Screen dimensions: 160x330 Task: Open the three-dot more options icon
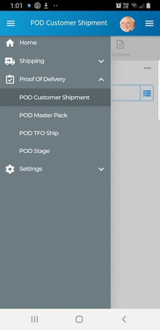pos(148,68)
